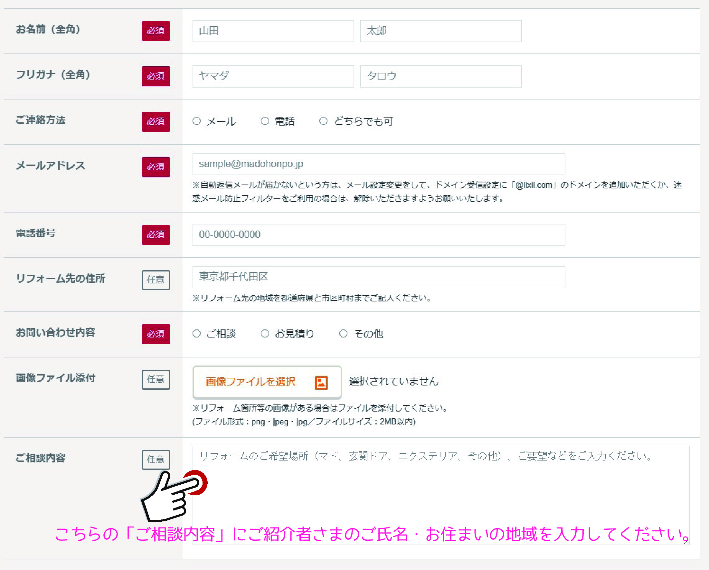This screenshot has height=570, width=709.
Task: Click the 電話番号 label
Action: (35, 233)
